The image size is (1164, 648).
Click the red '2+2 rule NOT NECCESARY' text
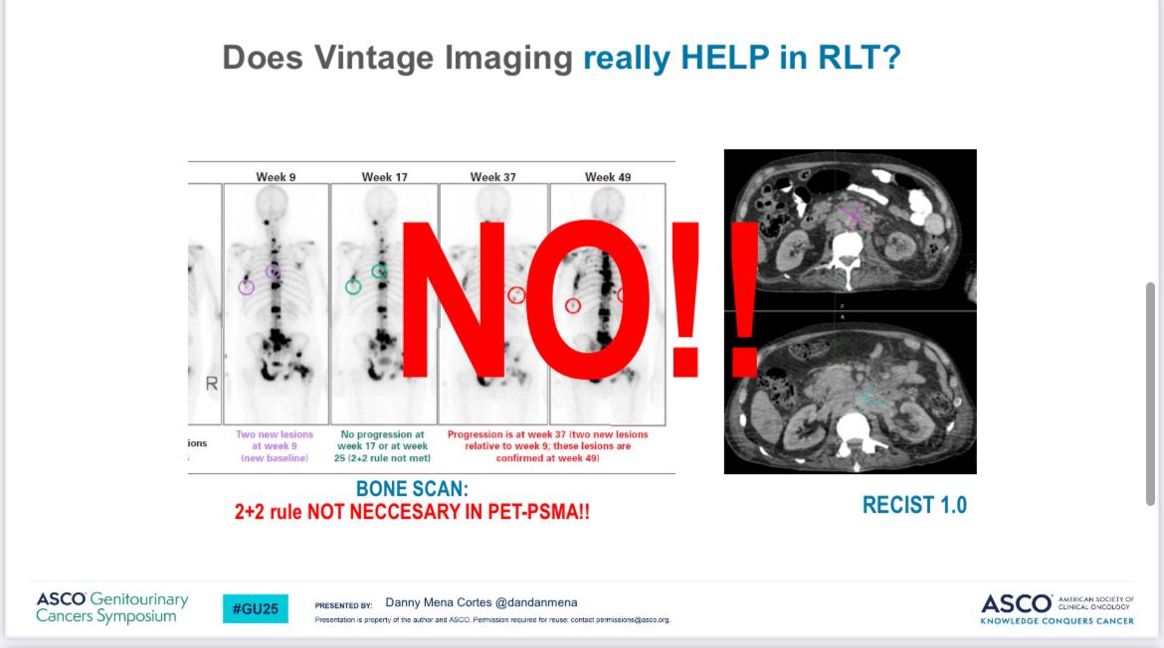[412, 512]
